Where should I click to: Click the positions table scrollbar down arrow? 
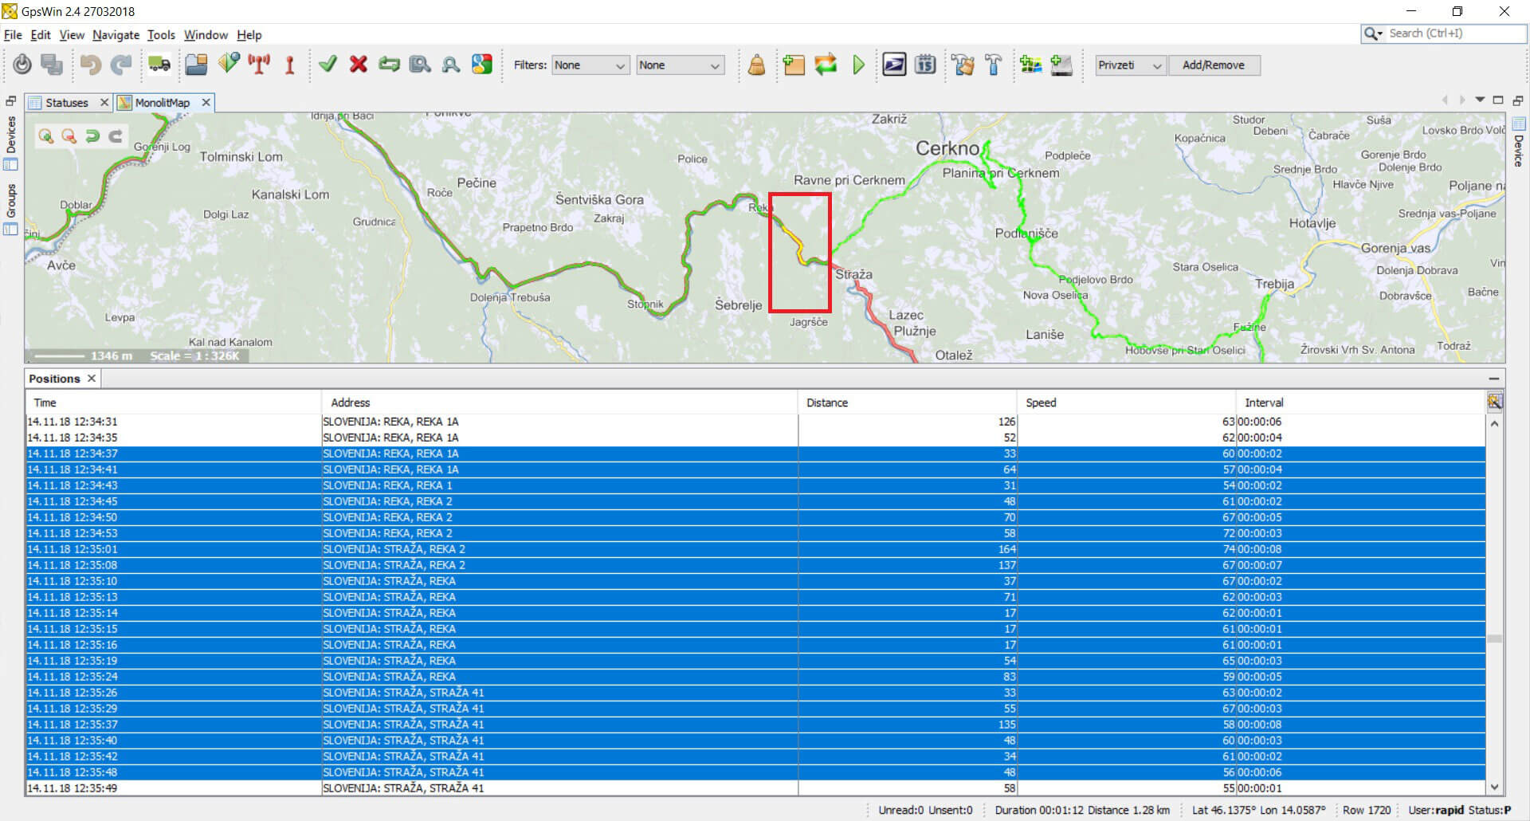pos(1495,788)
